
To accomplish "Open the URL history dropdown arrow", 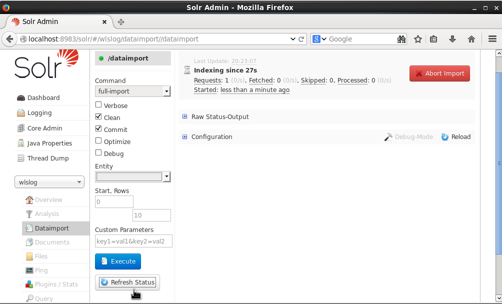I will (292, 39).
